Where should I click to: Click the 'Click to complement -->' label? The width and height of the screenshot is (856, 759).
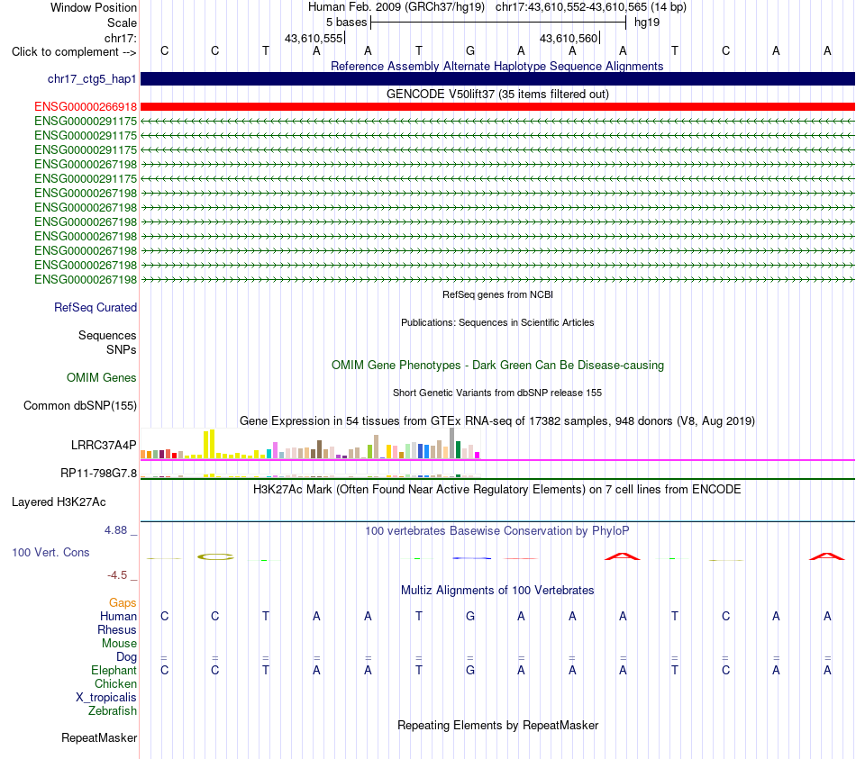[x=74, y=52]
